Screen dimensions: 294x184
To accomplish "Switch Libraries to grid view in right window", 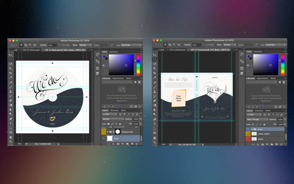I will point(280,82).
